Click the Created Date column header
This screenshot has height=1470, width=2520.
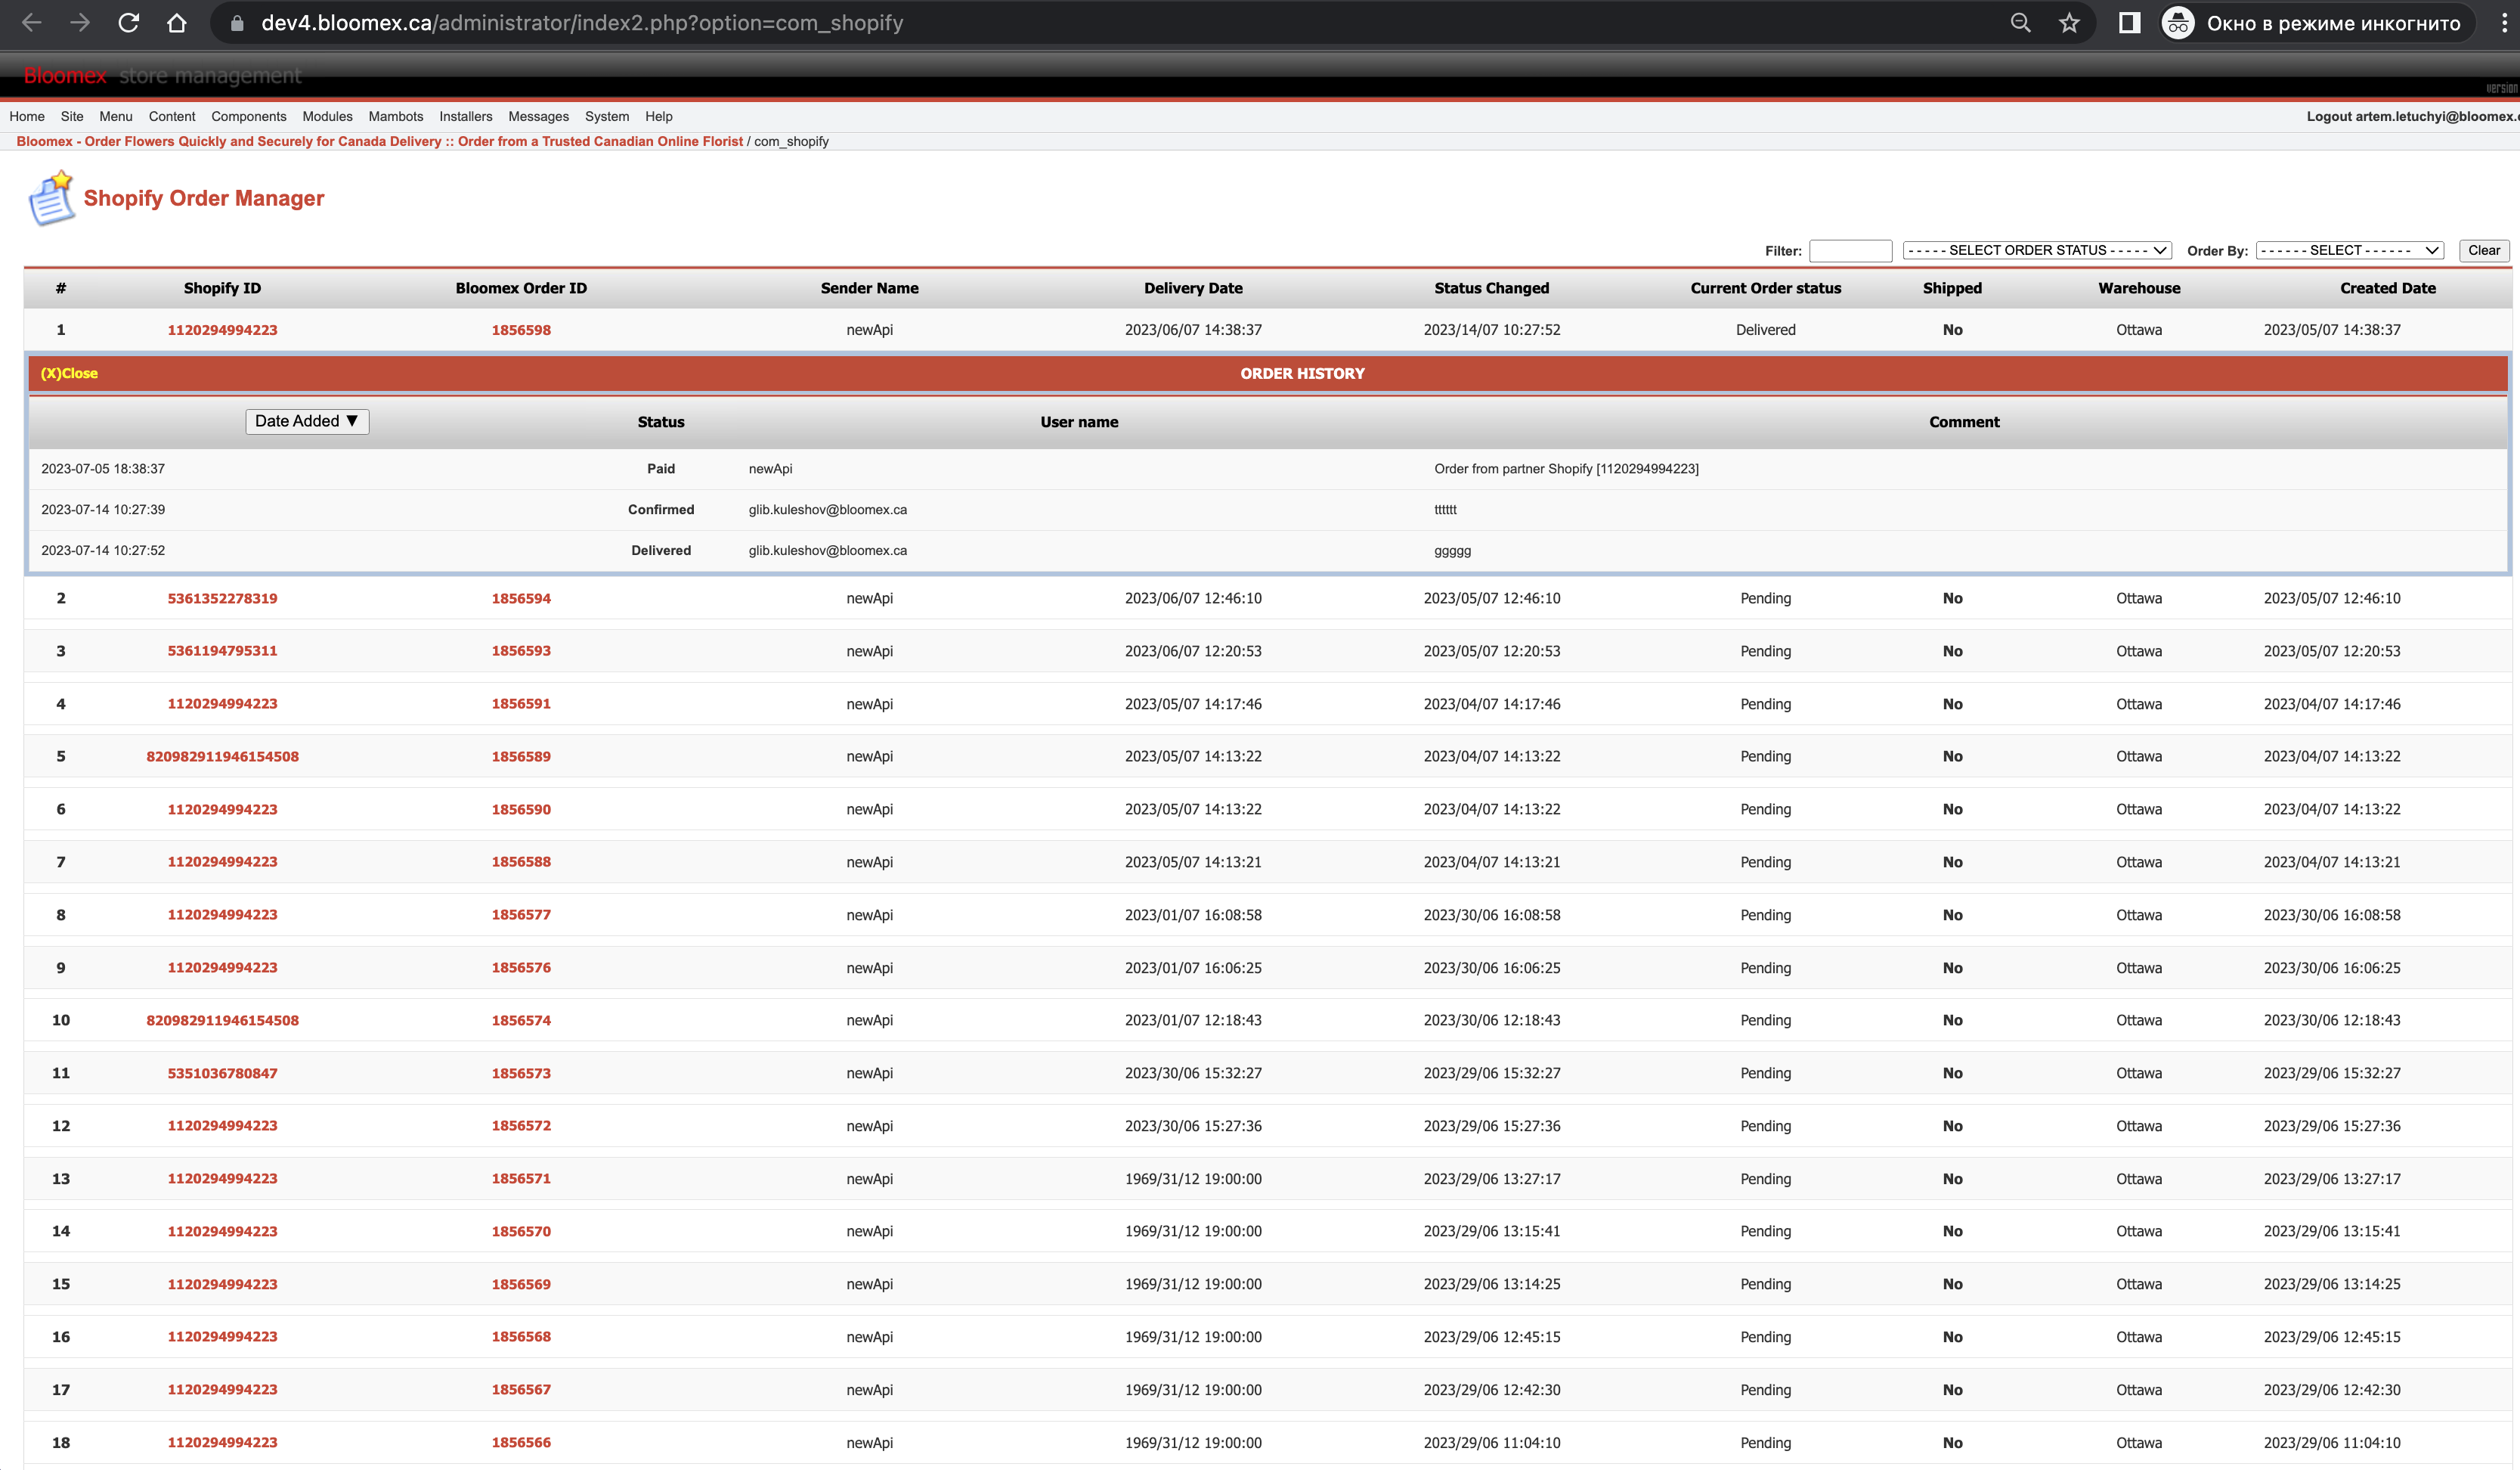click(2387, 288)
